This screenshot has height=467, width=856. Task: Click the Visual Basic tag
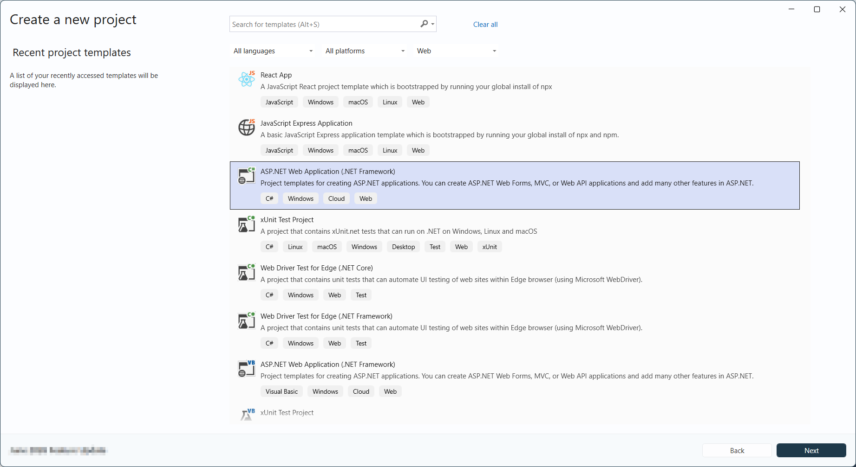click(x=281, y=391)
